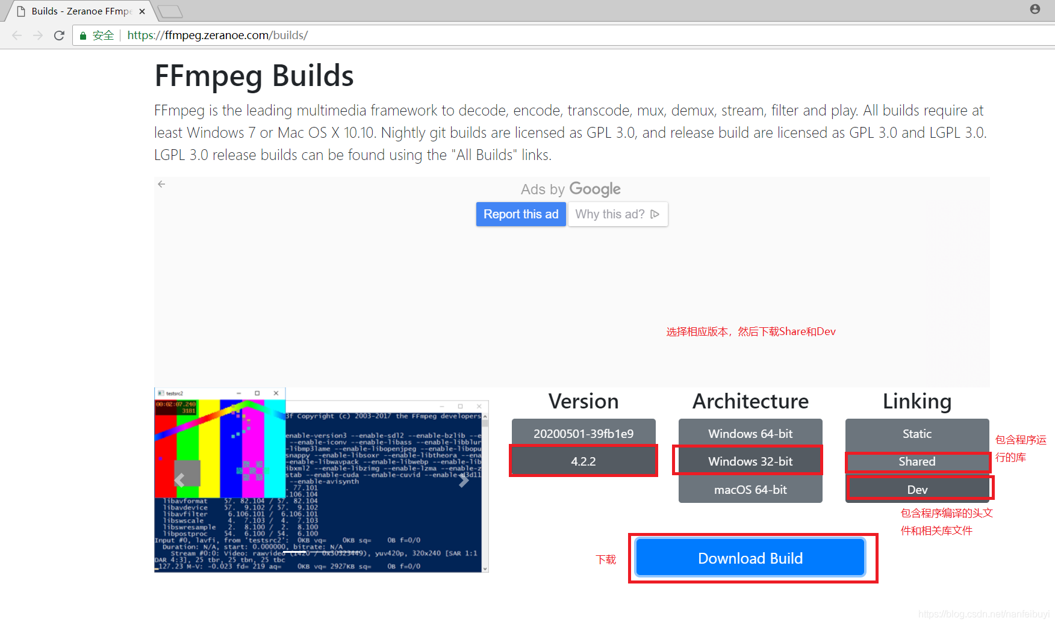Click the Why this ad? button
Viewport: 1055px width, 625px height.
618,214
